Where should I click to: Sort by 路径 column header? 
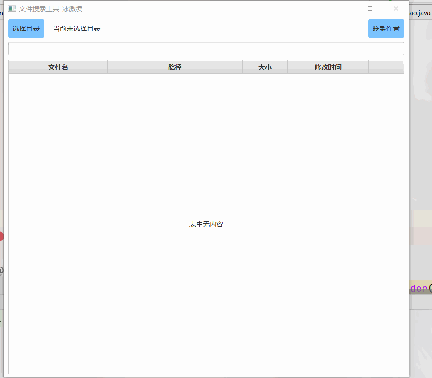[x=175, y=67]
